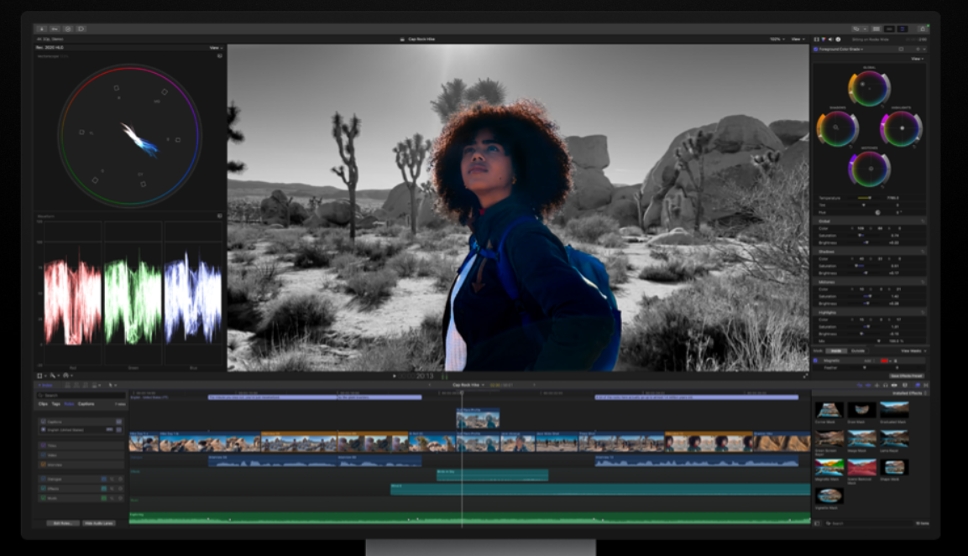The image size is (968, 556).
Task: Toggle the Inspector panel button (blue)
Action: 903,29
